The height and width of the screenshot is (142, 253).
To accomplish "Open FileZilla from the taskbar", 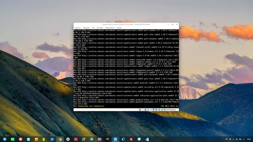I will [x=131, y=139].
